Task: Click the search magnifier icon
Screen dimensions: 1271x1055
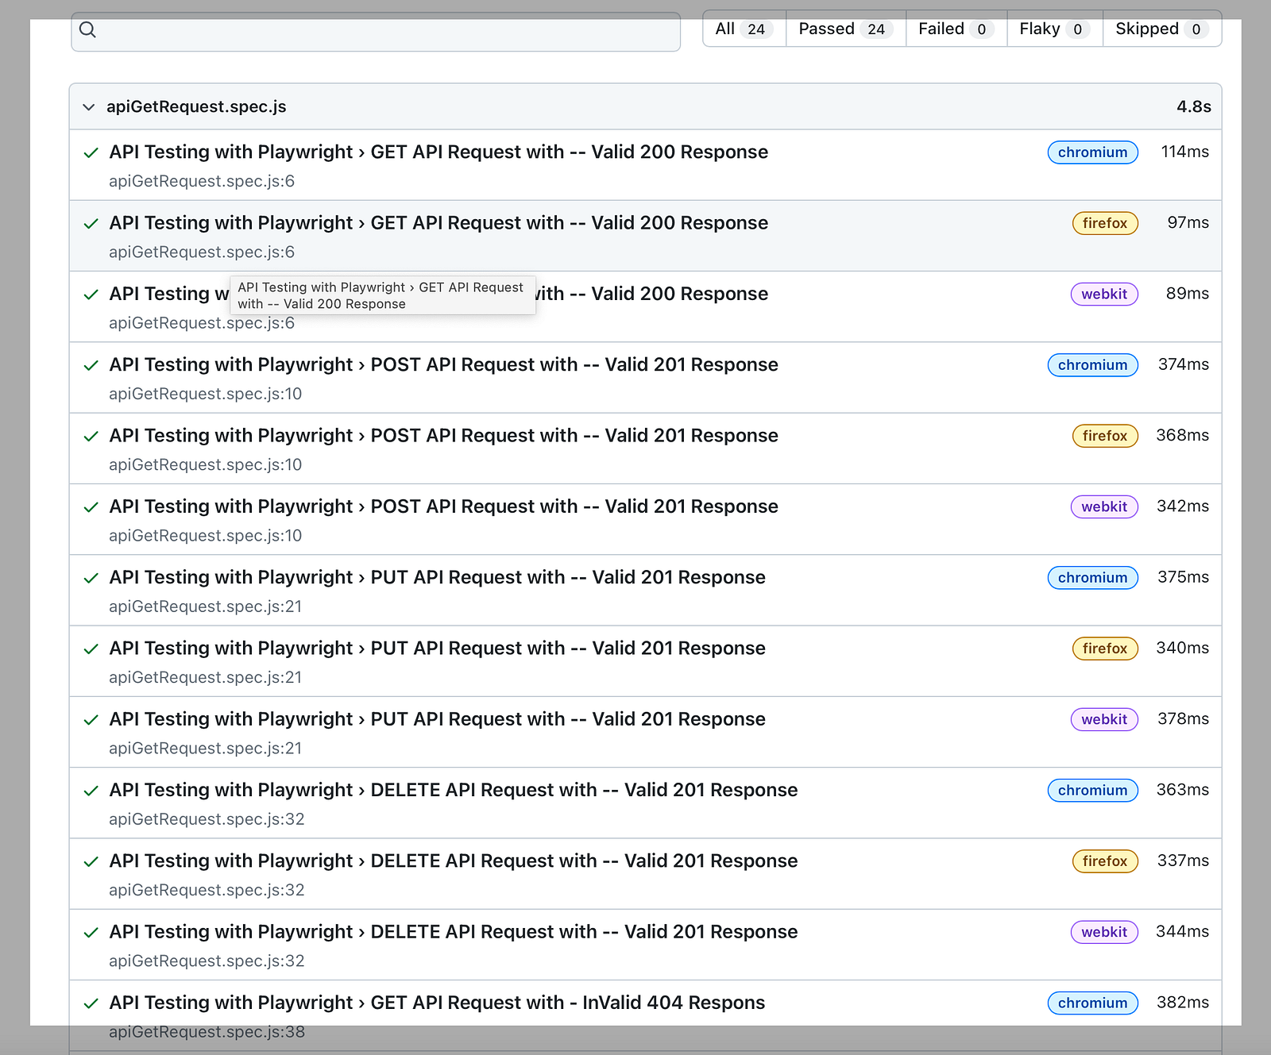Action: pos(88,29)
